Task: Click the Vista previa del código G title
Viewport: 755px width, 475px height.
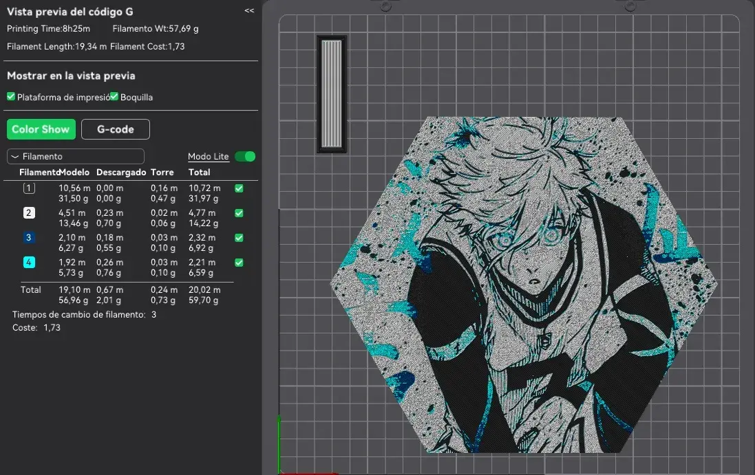Action: pyautogui.click(x=70, y=12)
